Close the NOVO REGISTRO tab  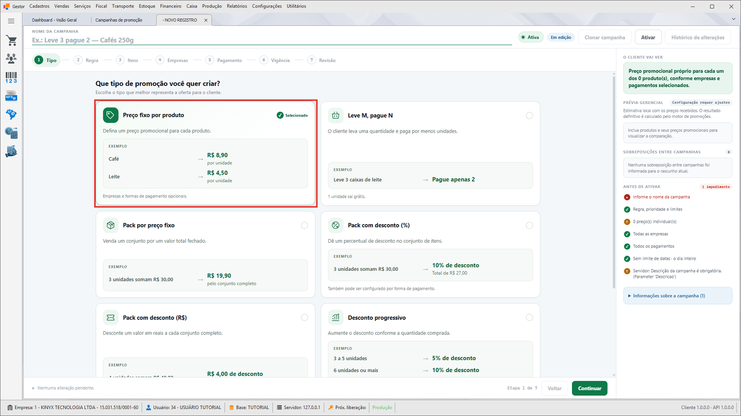click(206, 20)
